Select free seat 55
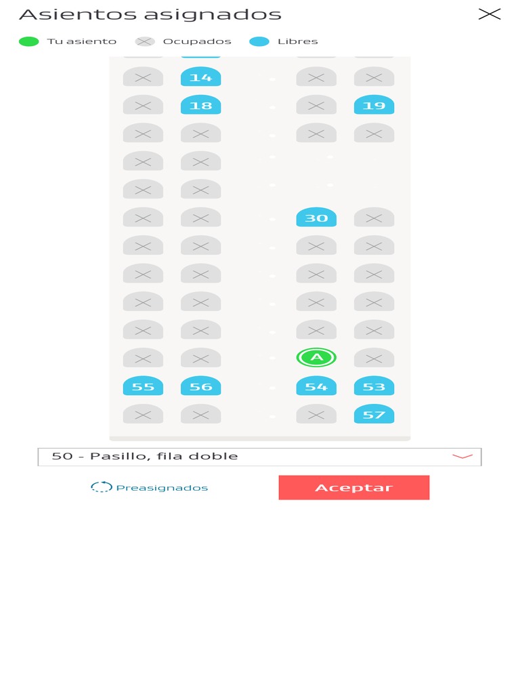The height and width of the screenshot is (694, 520). point(143,386)
